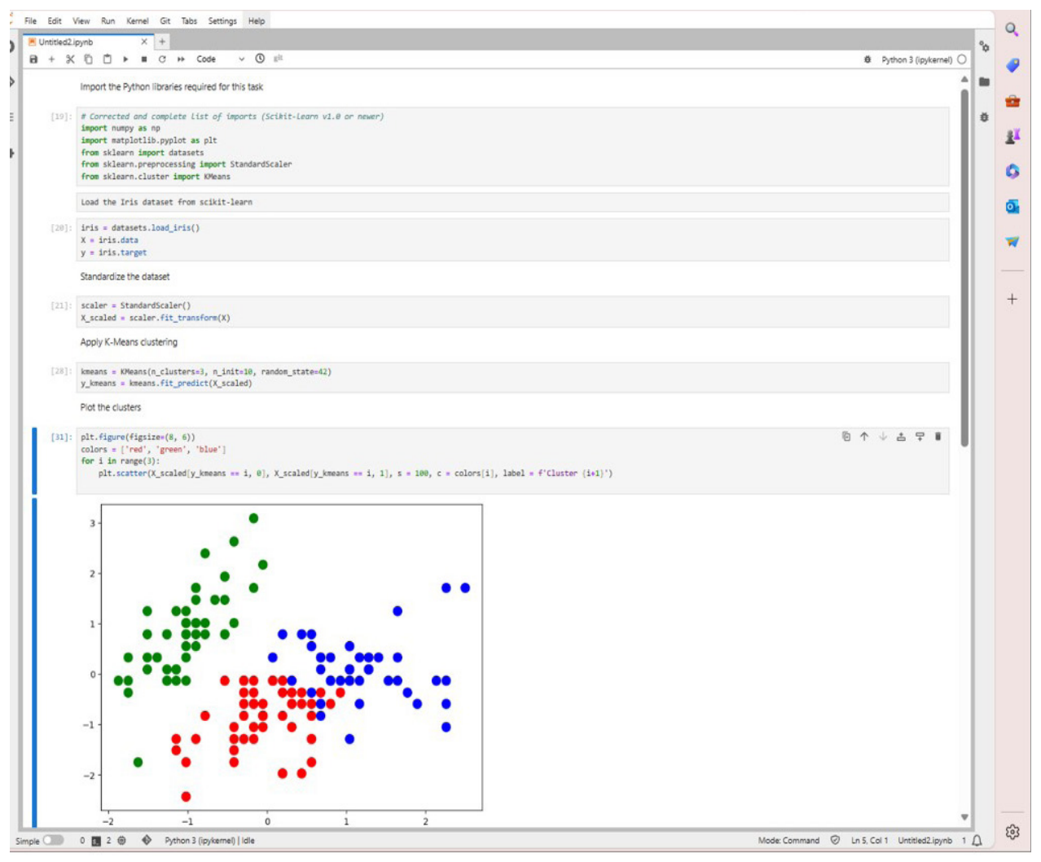
Task: Enable the debugger bug icon beside kernel name
Action: click(x=867, y=59)
